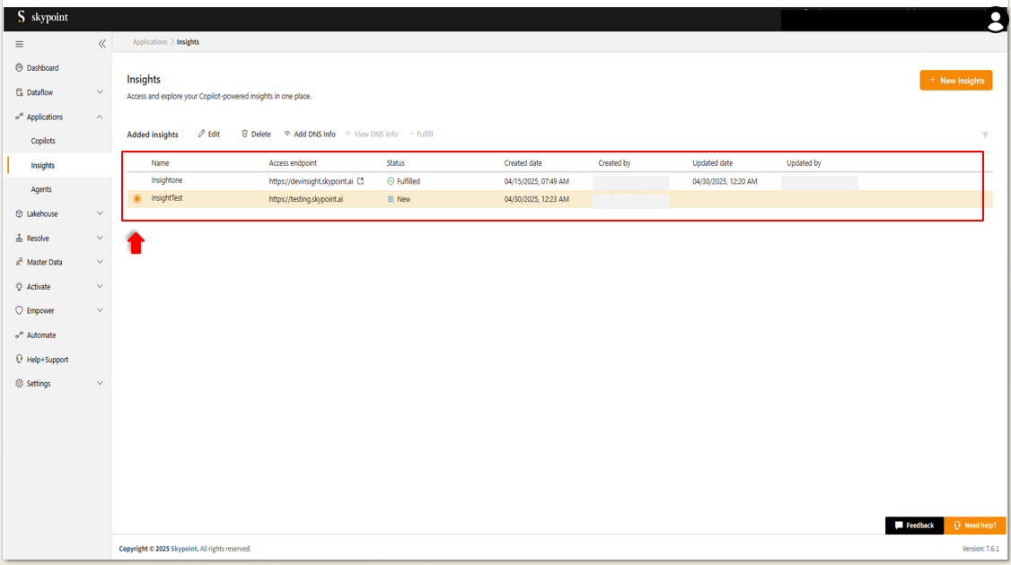Click the Settings gear icon
The image size is (1011, 565).
(x=20, y=383)
